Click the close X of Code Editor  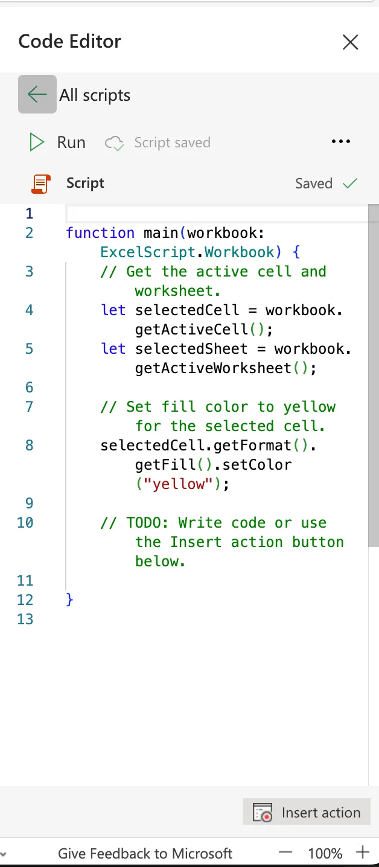coord(351,42)
